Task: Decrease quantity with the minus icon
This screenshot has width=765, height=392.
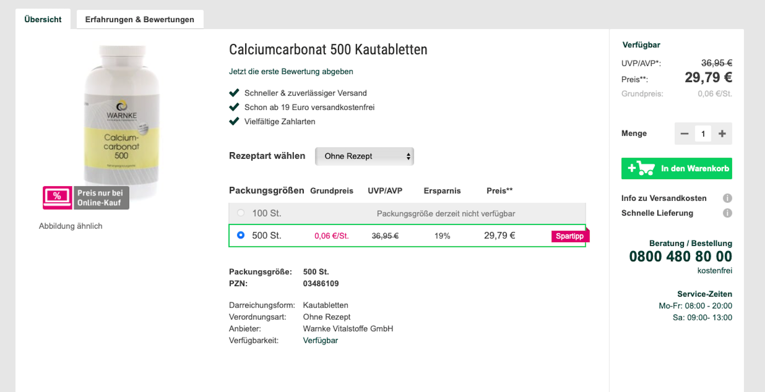Action: 684,134
